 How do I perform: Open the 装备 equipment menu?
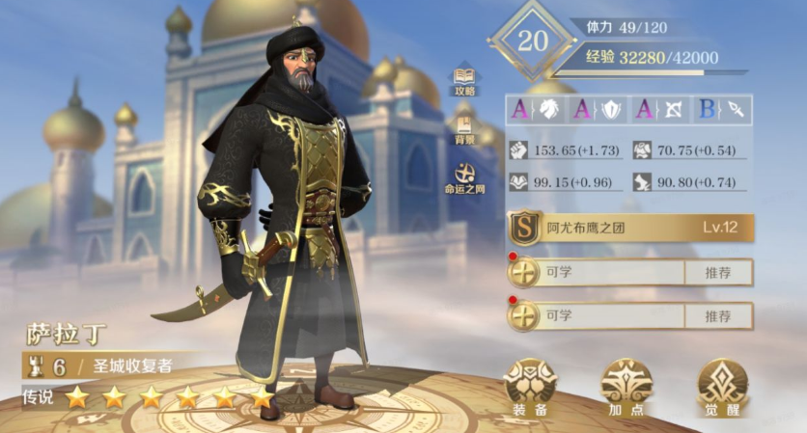(x=530, y=389)
